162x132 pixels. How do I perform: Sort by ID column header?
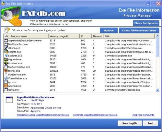(x=86, y=36)
